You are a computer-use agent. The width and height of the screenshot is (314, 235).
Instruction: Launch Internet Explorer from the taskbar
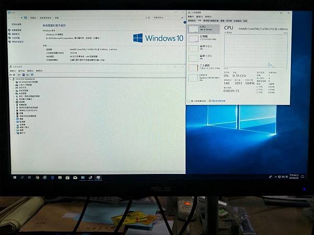44,177
